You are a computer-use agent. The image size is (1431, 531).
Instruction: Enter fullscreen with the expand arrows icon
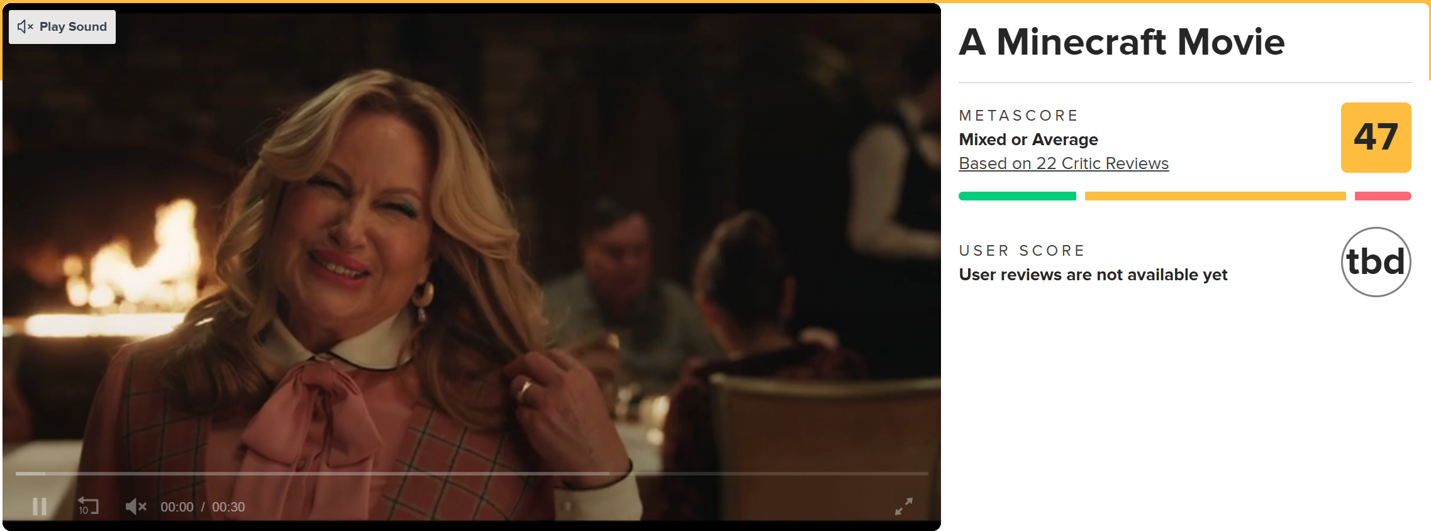(x=904, y=506)
